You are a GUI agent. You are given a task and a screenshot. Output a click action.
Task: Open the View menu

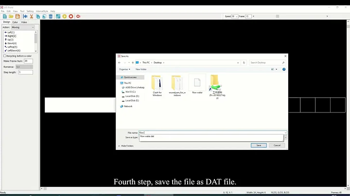[15, 11]
